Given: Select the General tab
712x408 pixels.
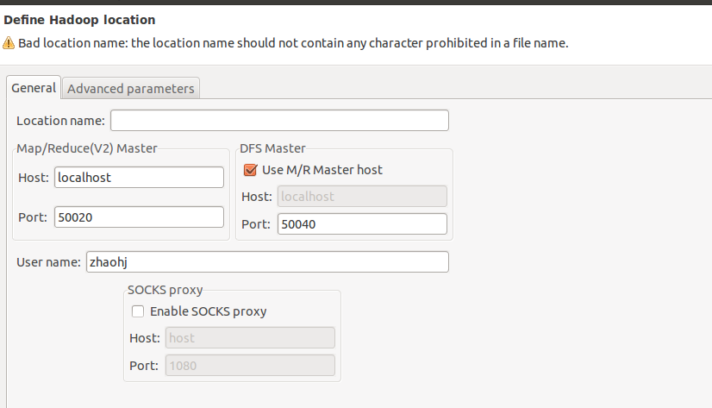Looking at the screenshot, I should 34,88.
